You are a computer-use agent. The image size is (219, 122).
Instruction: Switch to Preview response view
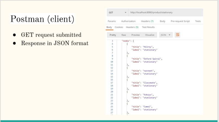click(136, 35)
